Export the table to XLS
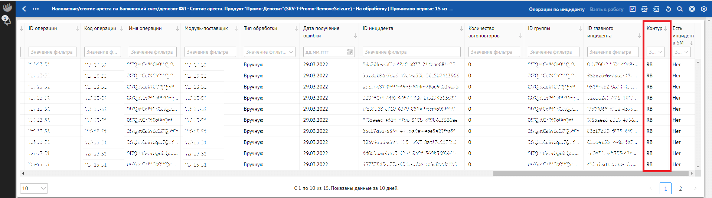Viewport: 712px width, 198px height. 656,9
